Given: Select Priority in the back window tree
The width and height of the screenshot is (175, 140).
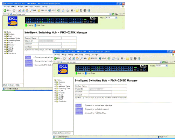Looking at the screenshot, I should pyautogui.click(x=11, y=45).
